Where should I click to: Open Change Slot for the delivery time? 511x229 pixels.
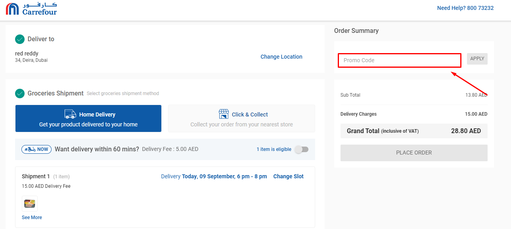(289, 176)
